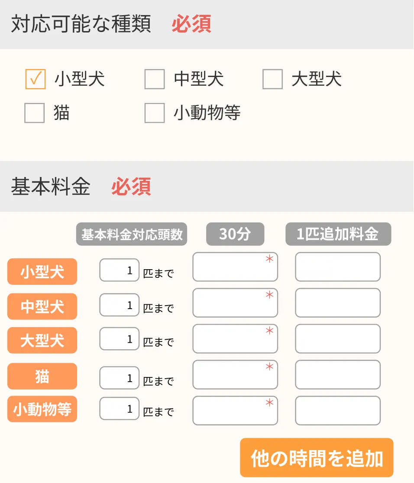Check the 大型犬 checkbox
414x483 pixels.
click(x=272, y=79)
